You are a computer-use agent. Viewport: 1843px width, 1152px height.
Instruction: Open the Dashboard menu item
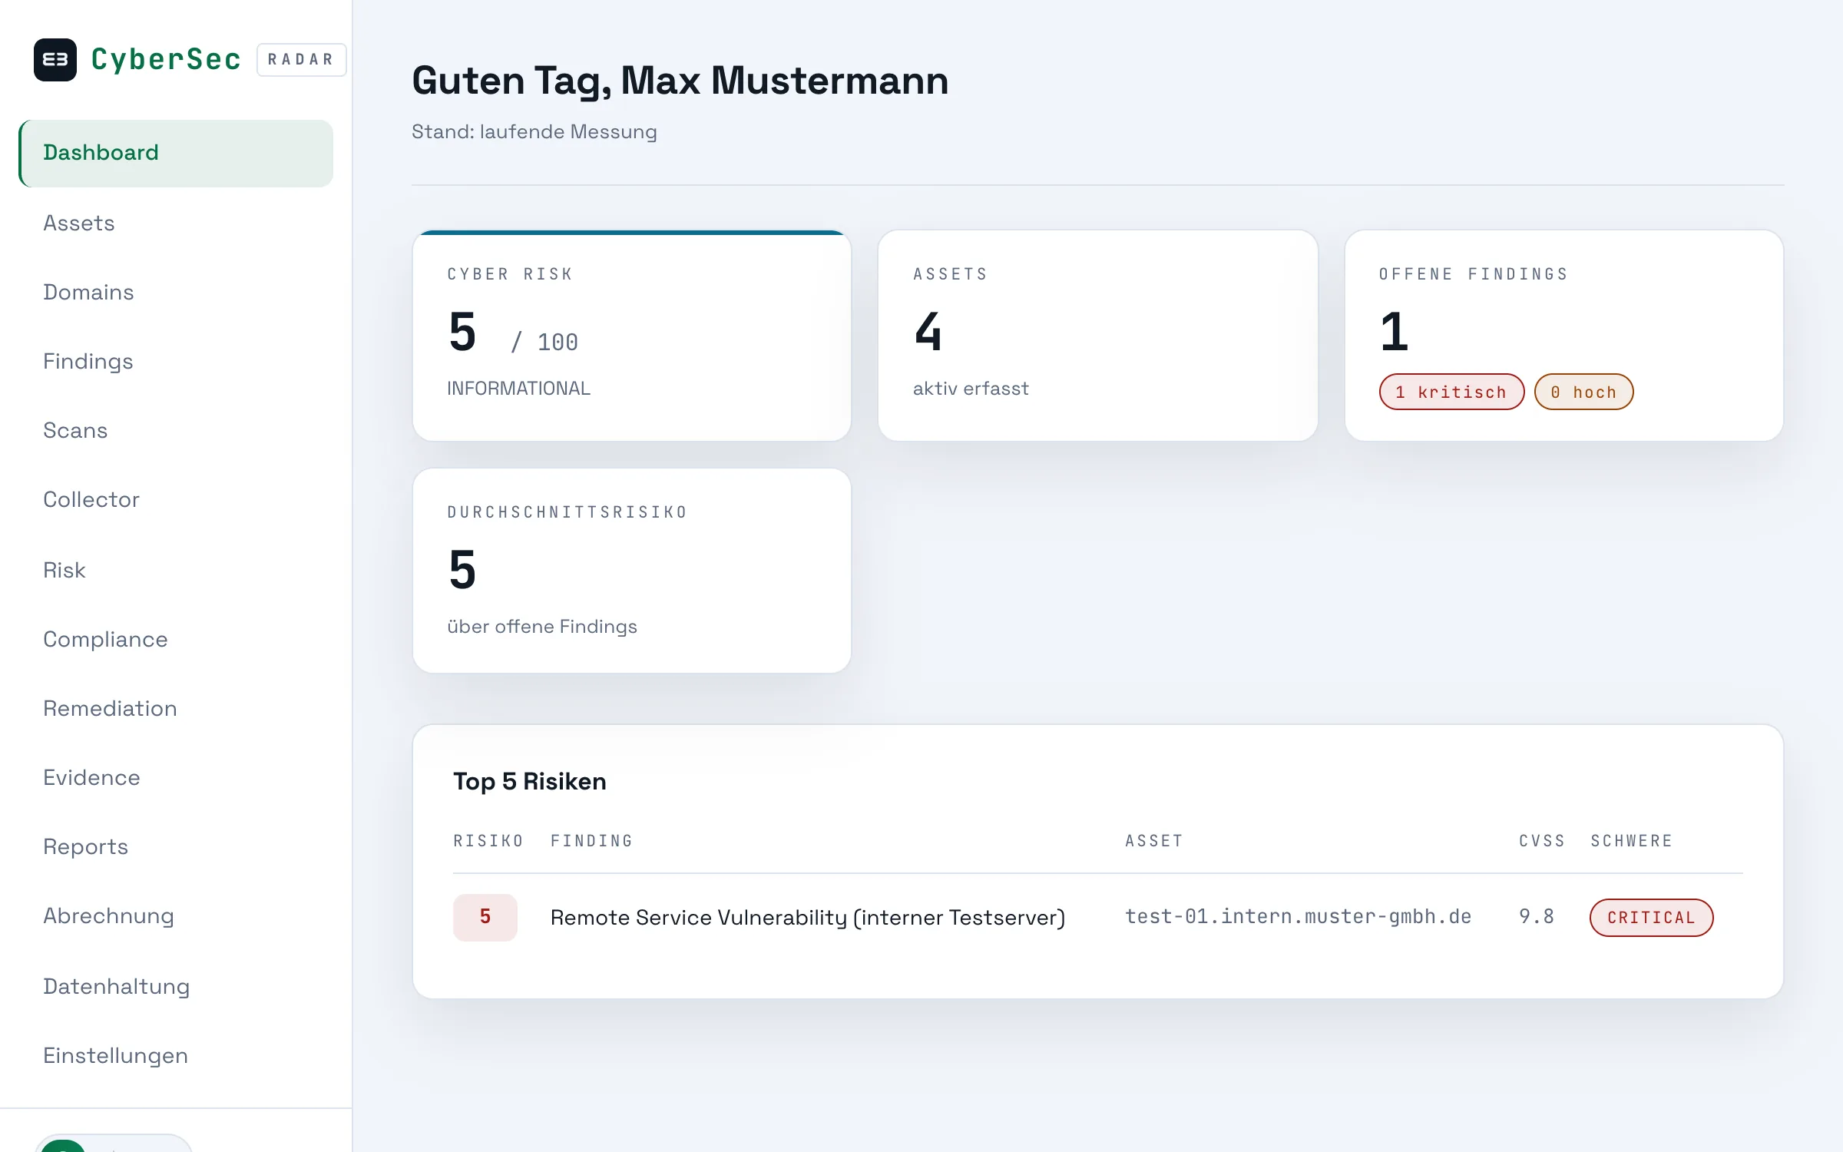(176, 153)
